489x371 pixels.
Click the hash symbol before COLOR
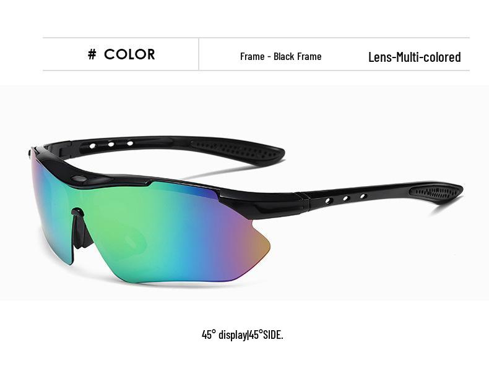coord(92,54)
